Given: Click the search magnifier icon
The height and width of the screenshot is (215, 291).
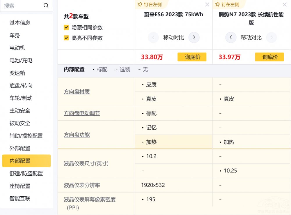Looking at the screenshot, I should 46,6.
